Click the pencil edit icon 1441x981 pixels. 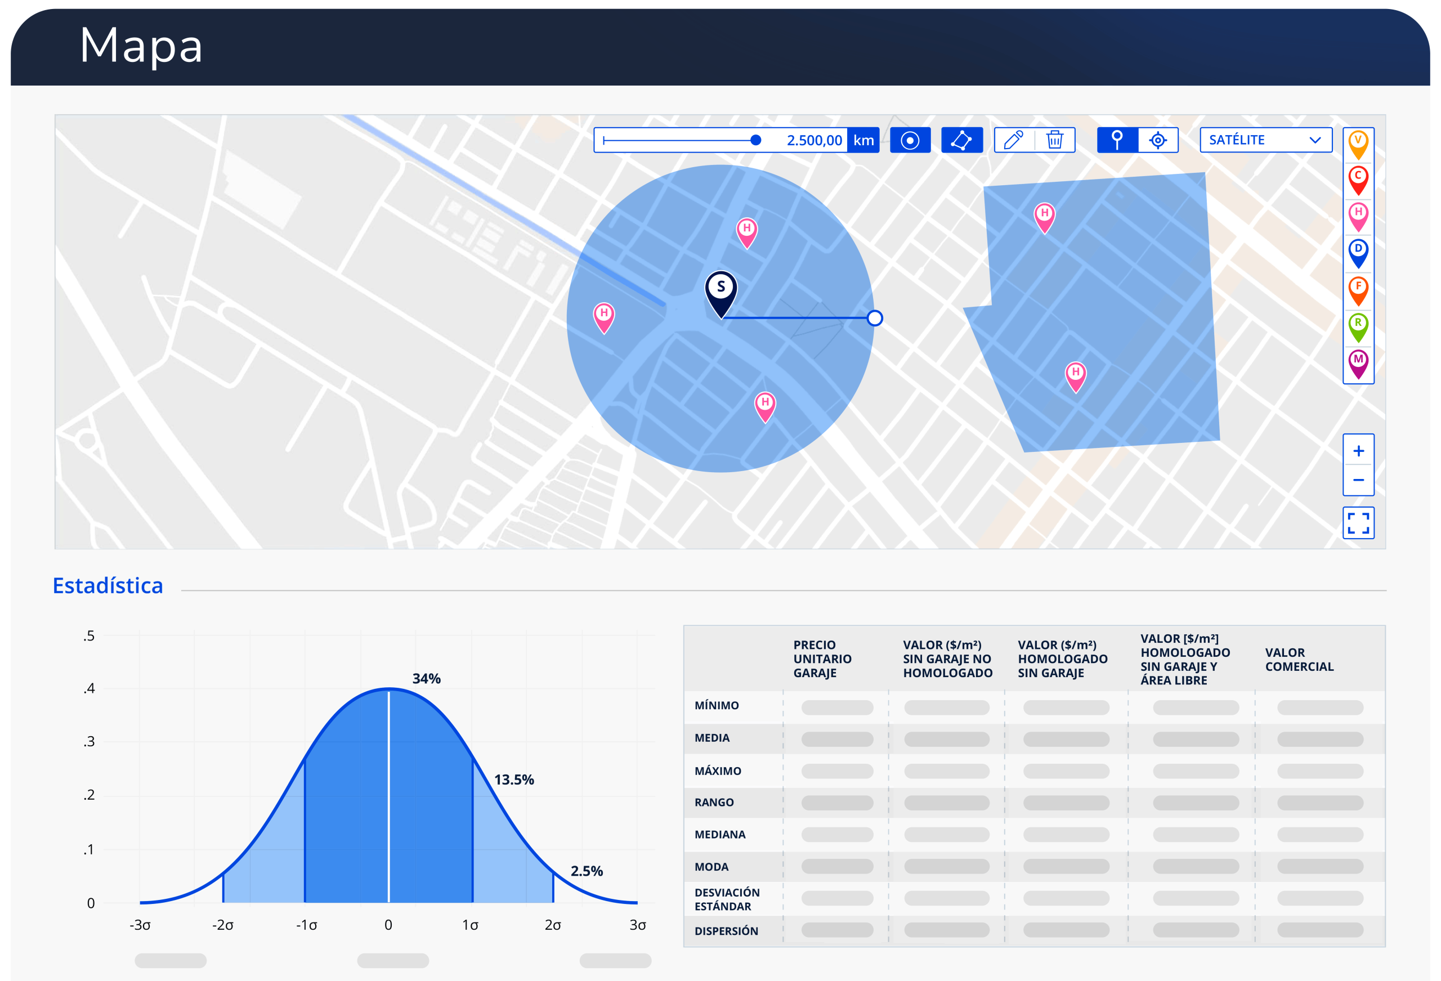pyautogui.click(x=1013, y=140)
